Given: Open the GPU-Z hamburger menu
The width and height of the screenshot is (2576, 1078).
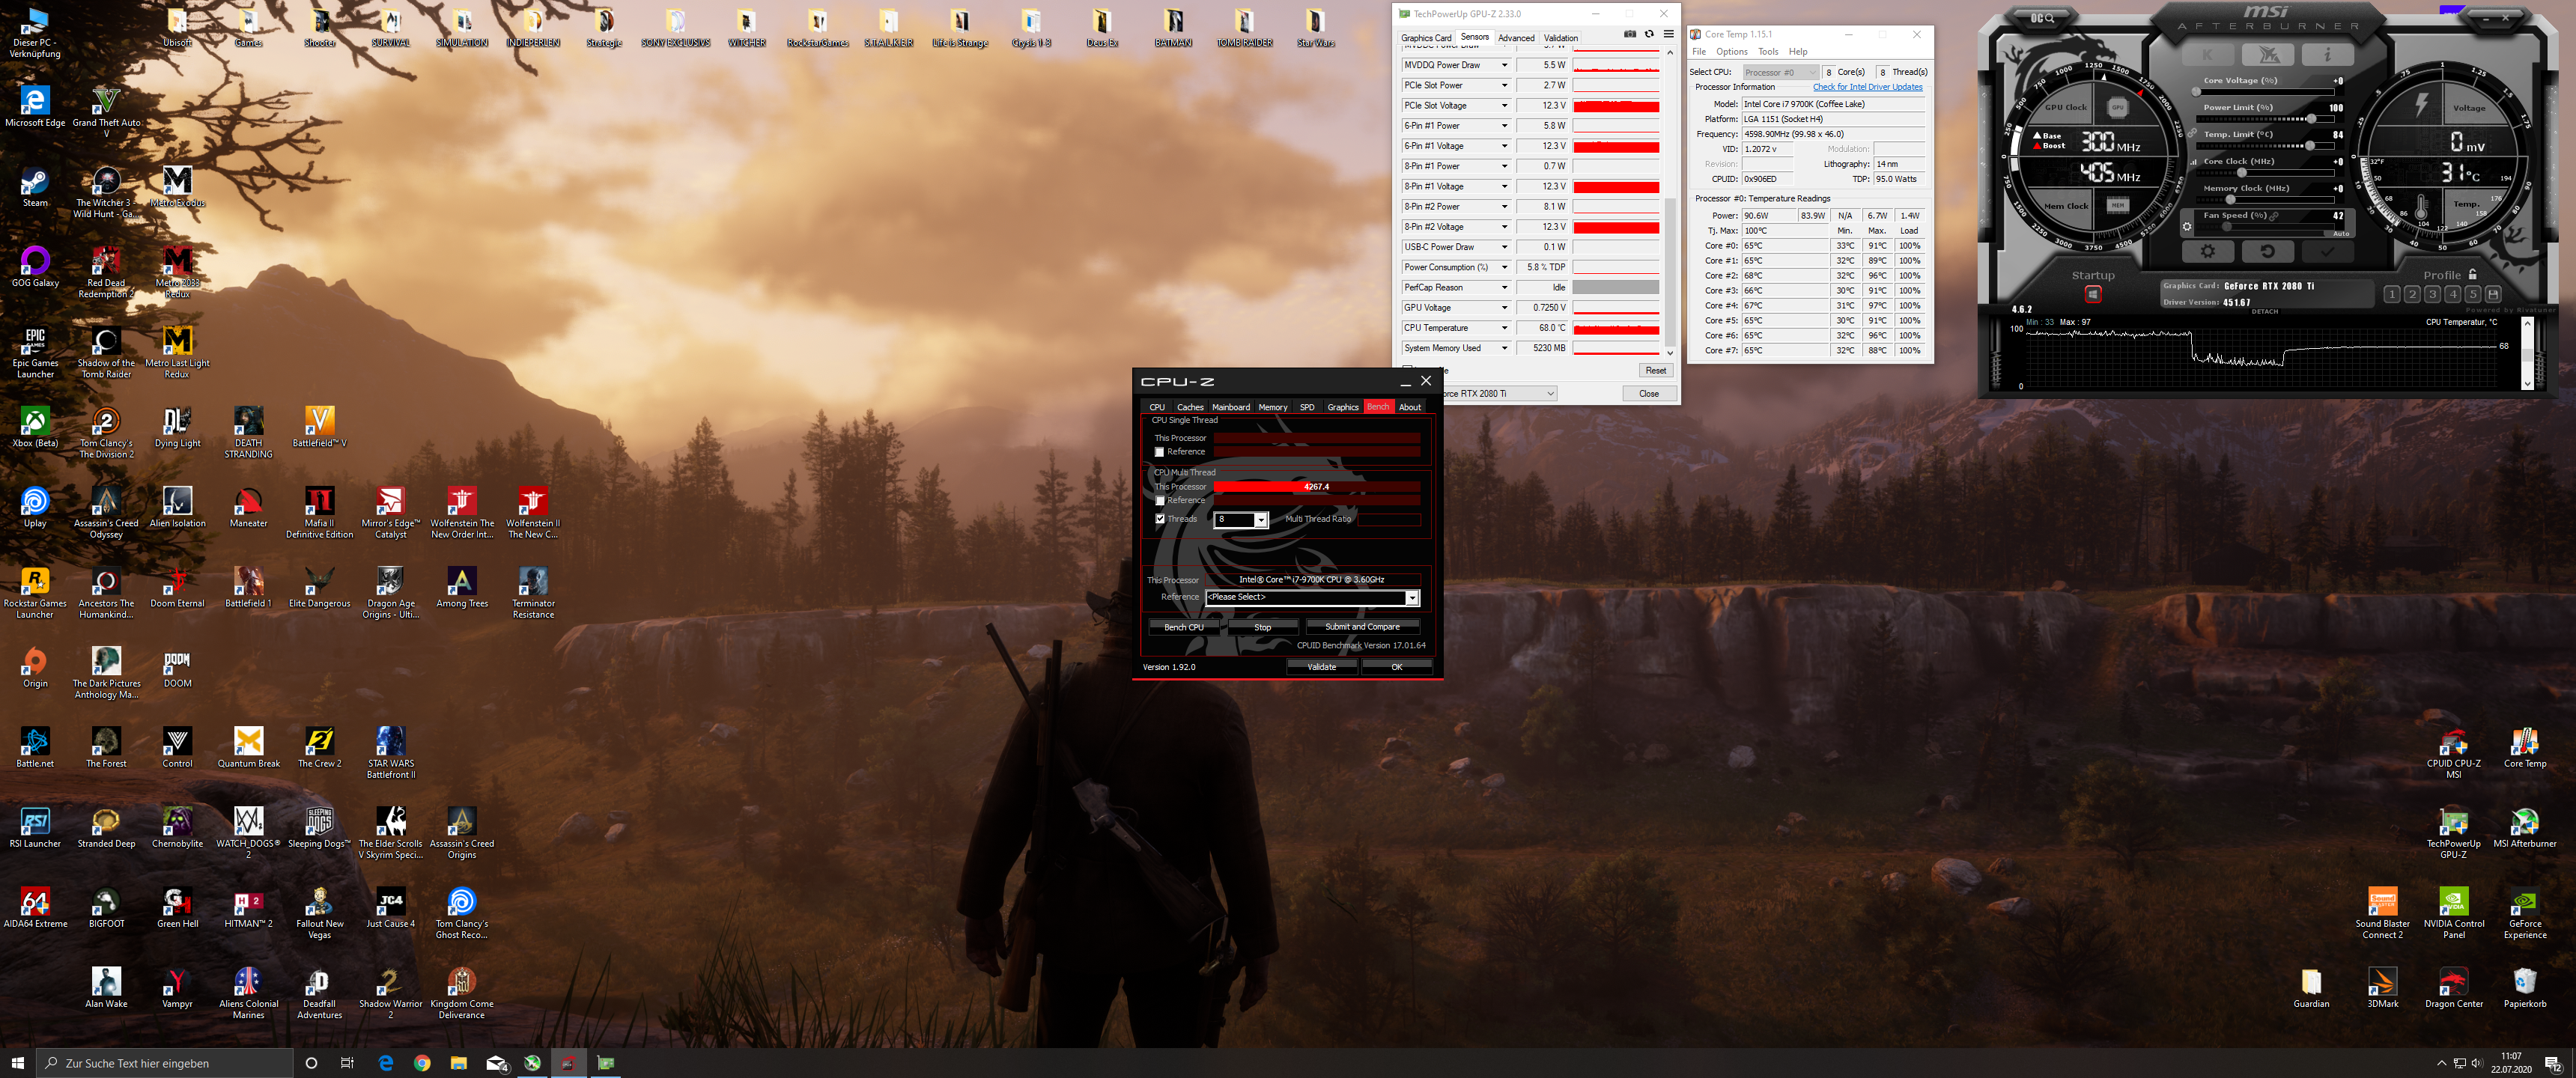Looking at the screenshot, I should tap(1668, 35).
